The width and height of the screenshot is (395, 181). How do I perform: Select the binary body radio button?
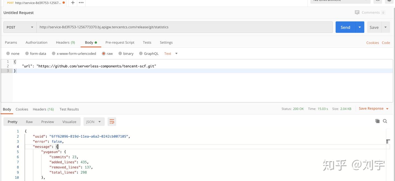[x=120, y=54]
